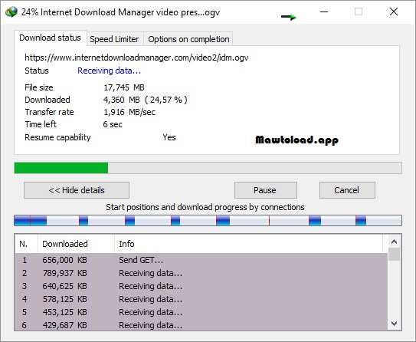Open the Speed Limiter tab
This screenshot has width=416, height=342.
(114, 39)
